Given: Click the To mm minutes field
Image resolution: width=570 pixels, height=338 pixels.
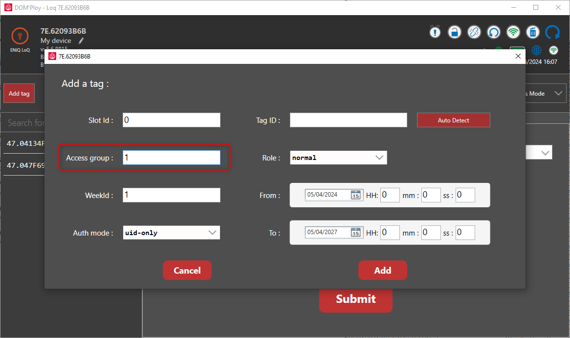Looking at the screenshot, I should click(431, 233).
